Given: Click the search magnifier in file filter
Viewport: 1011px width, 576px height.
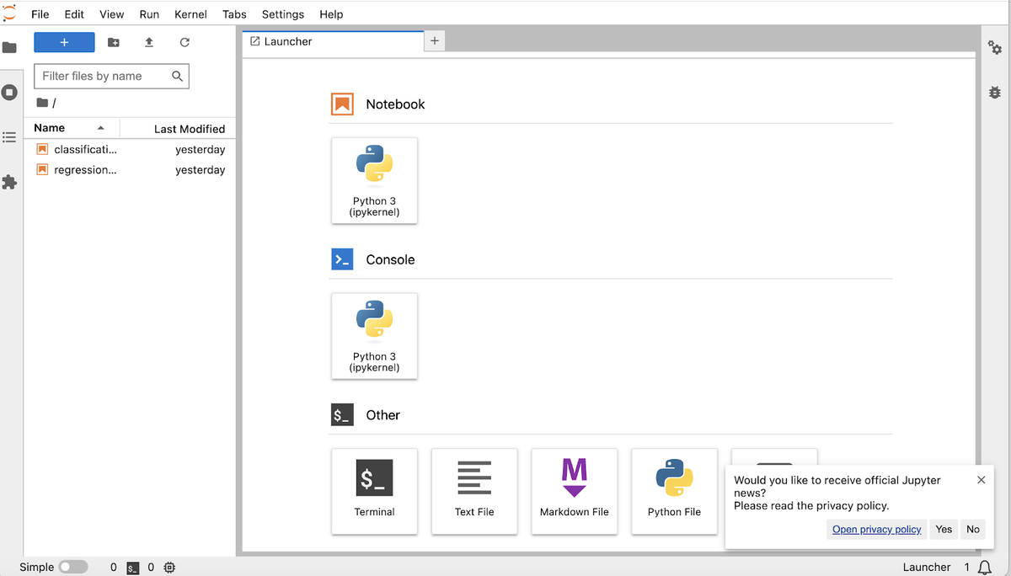Looking at the screenshot, I should [177, 76].
